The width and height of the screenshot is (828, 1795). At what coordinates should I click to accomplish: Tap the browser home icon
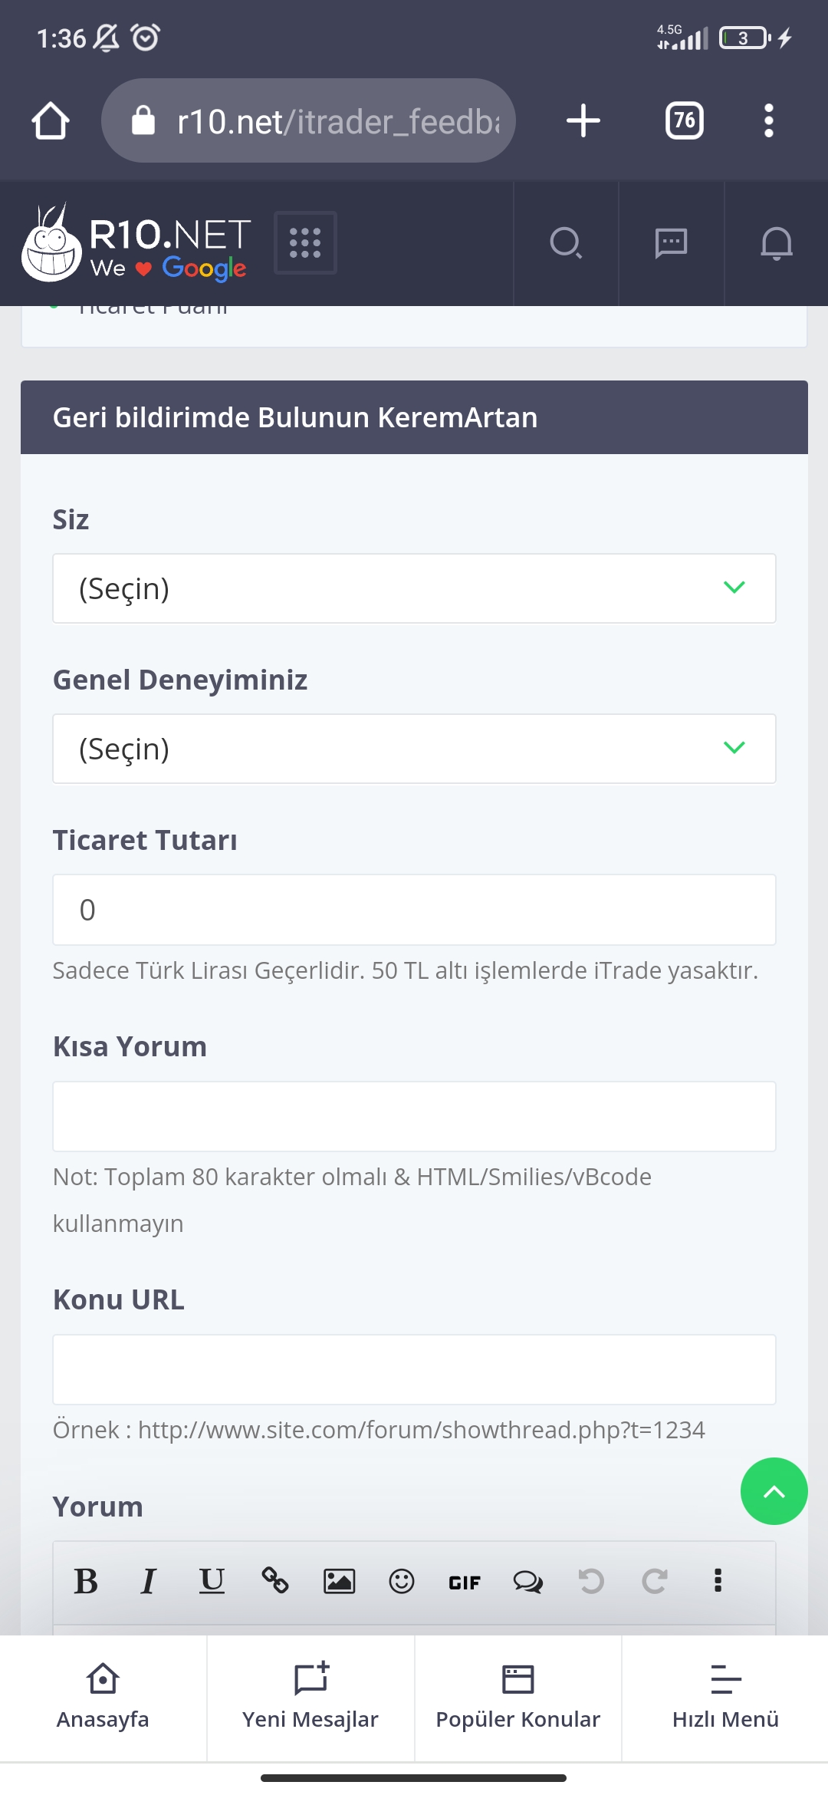point(51,121)
